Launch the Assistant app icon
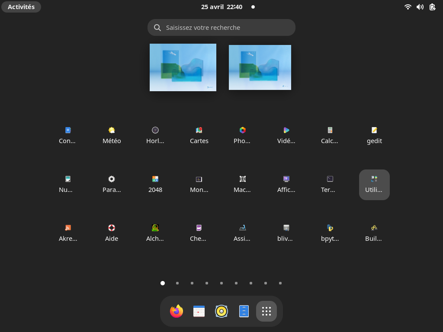The height and width of the screenshot is (332, 443). (242, 228)
